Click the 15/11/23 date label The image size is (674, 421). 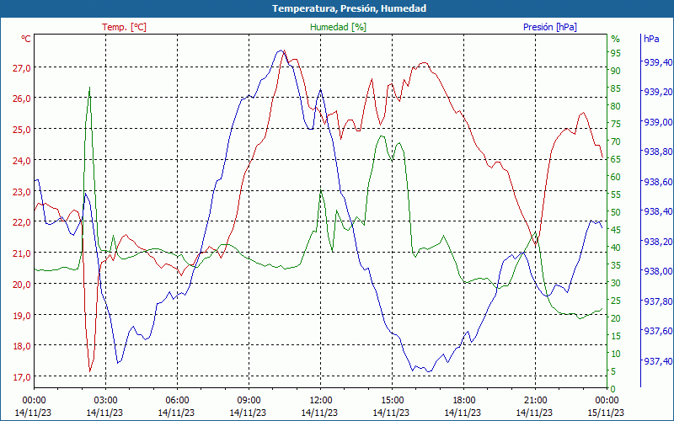[x=606, y=413]
